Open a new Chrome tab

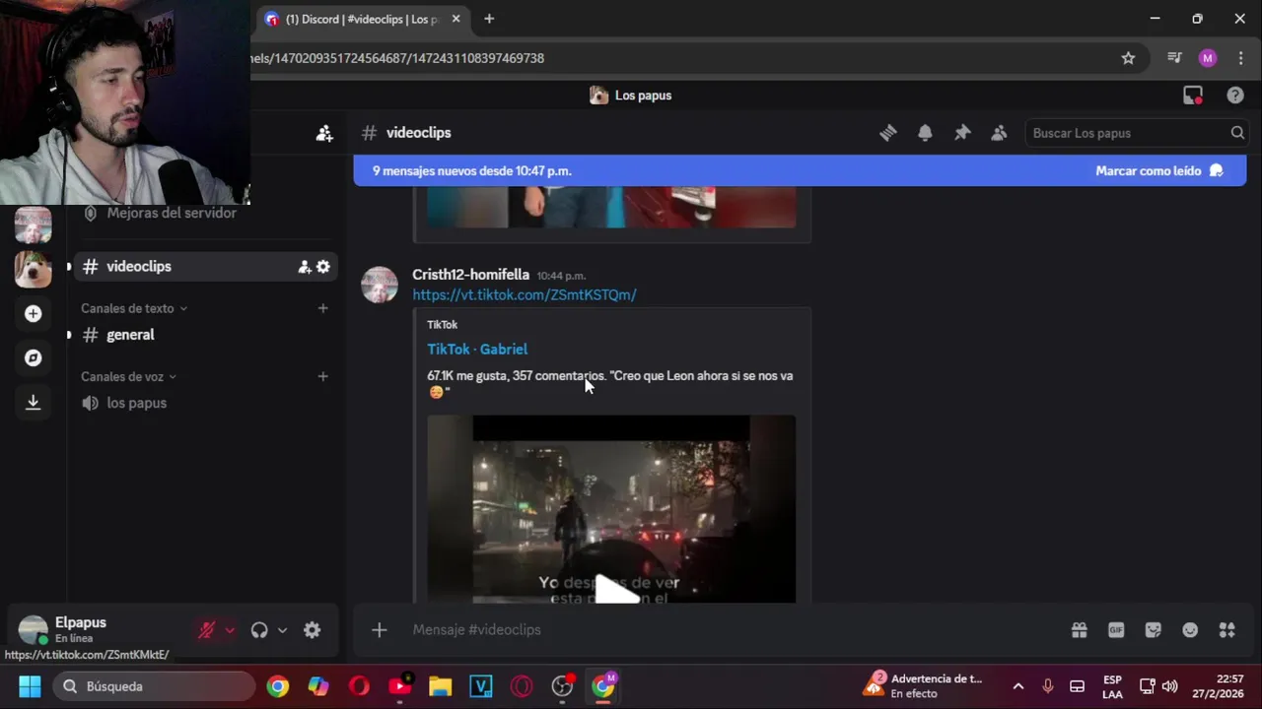[x=489, y=19]
